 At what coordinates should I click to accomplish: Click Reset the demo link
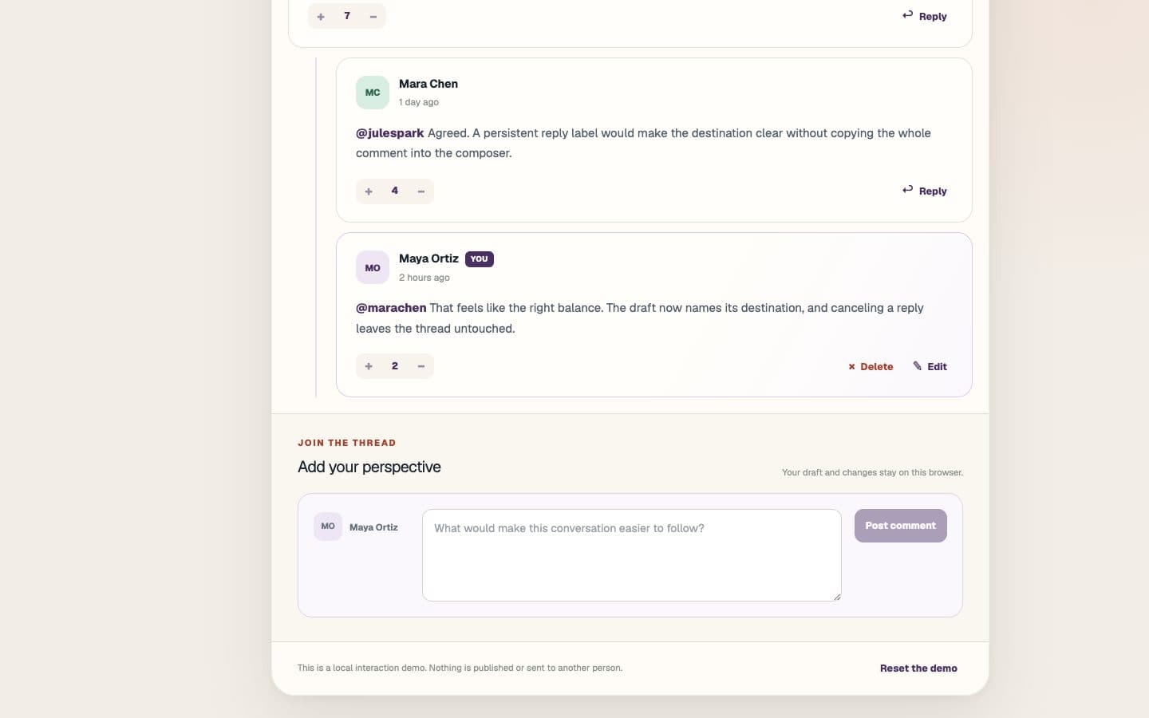click(918, 669)
